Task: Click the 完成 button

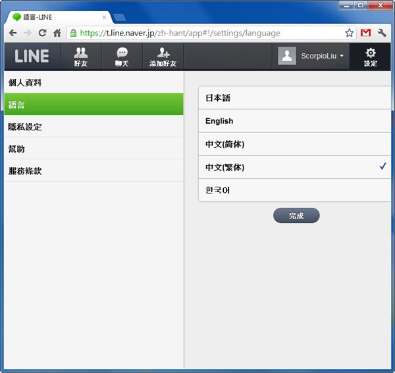Action: (x=296, y=215)
